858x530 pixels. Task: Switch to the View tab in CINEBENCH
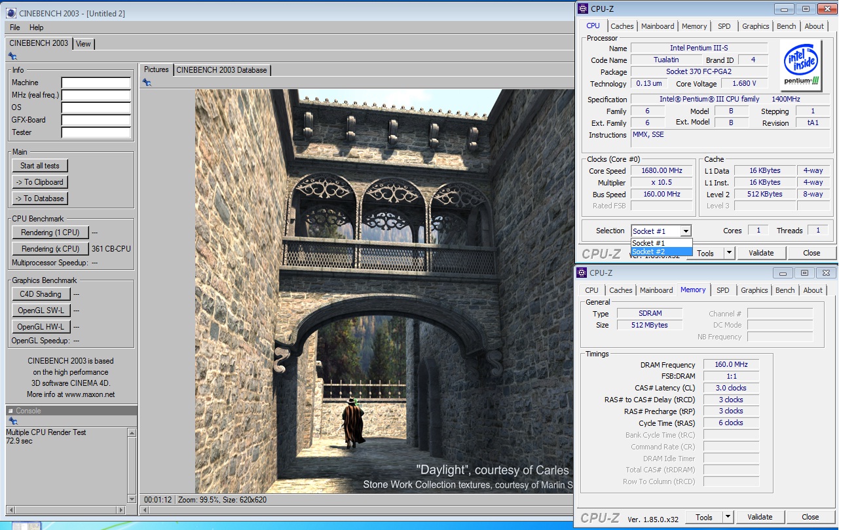[84, 44]
